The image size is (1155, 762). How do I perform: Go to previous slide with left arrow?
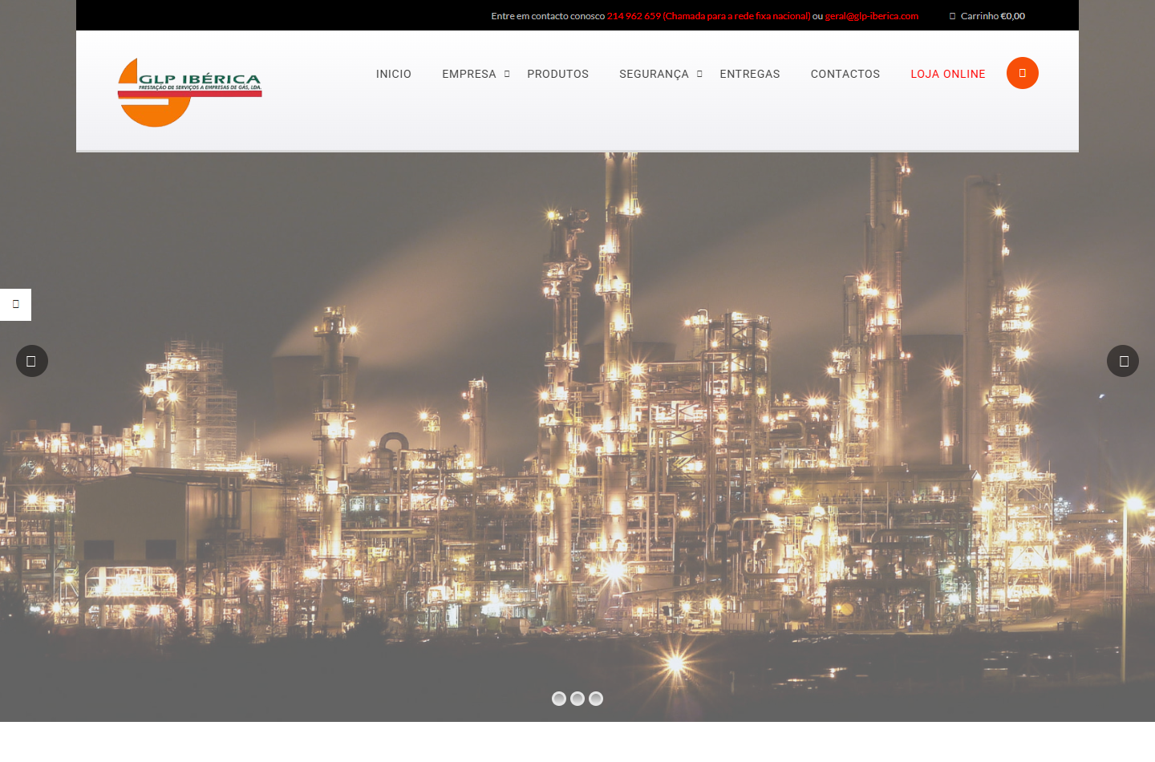pyautogui.click(x=32, y=361)
